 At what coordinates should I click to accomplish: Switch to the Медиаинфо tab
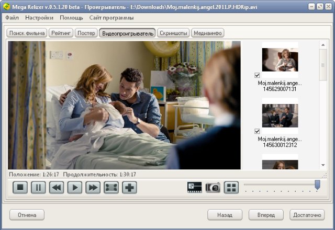click(x=207, y=33)
